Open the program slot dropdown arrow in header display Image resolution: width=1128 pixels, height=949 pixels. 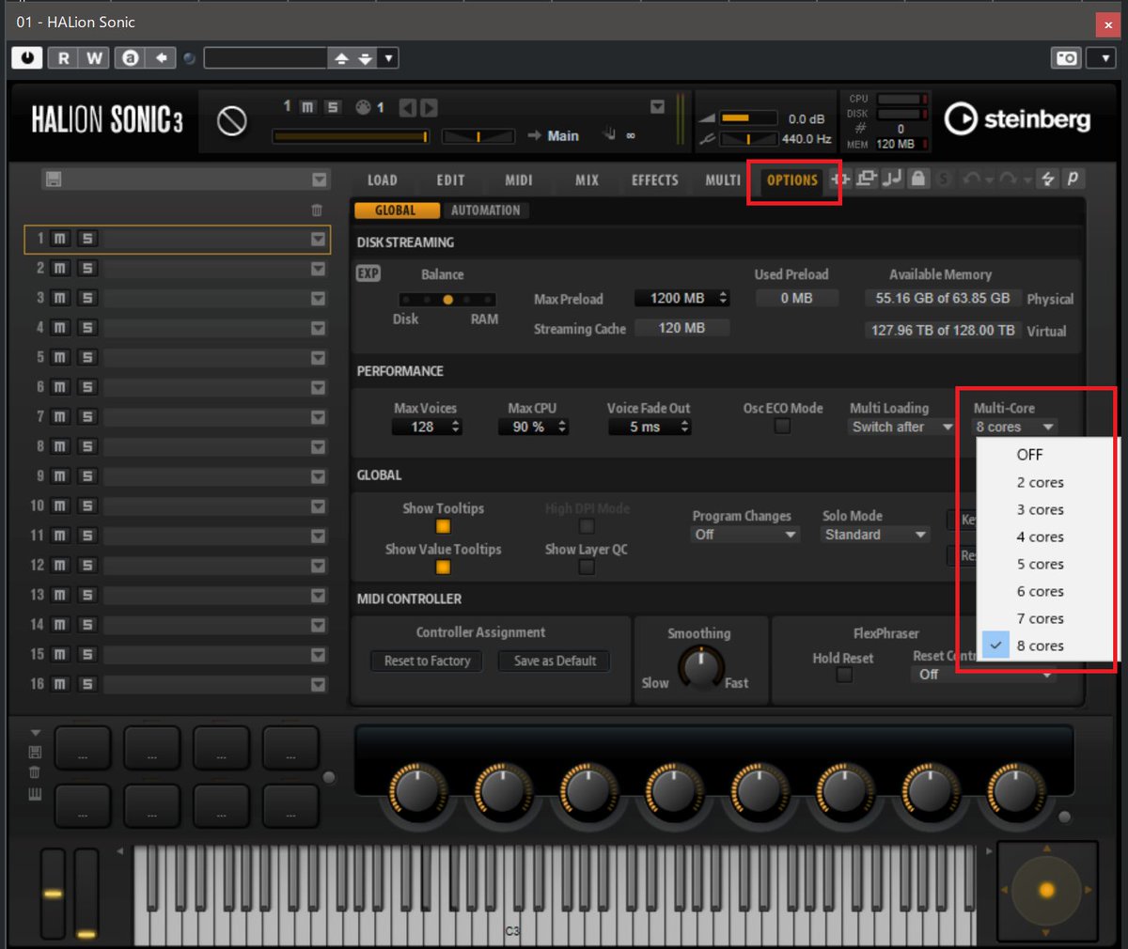click(657, 106)
